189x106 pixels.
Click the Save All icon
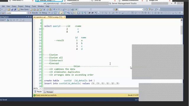[x=15, y=9]
